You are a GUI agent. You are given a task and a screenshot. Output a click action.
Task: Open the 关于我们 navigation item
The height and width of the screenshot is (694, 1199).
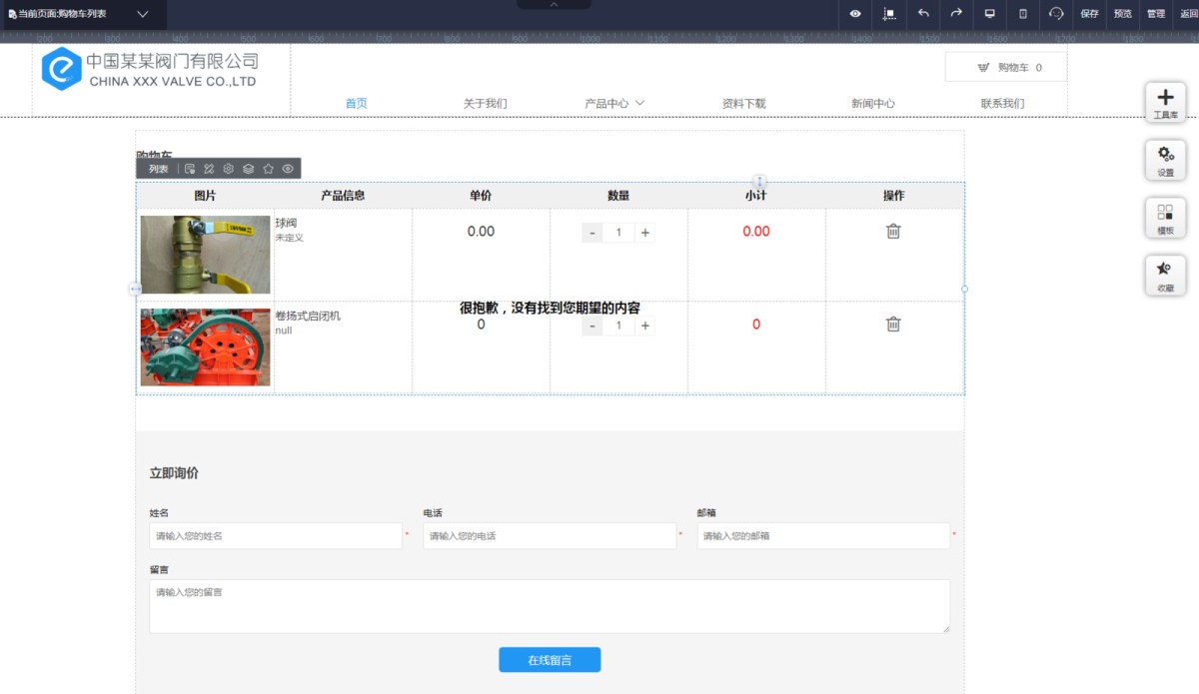[485, 103]
